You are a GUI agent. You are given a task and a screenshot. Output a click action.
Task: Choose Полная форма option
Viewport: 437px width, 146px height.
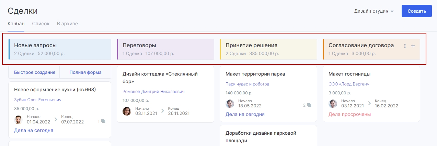[85, 72]
